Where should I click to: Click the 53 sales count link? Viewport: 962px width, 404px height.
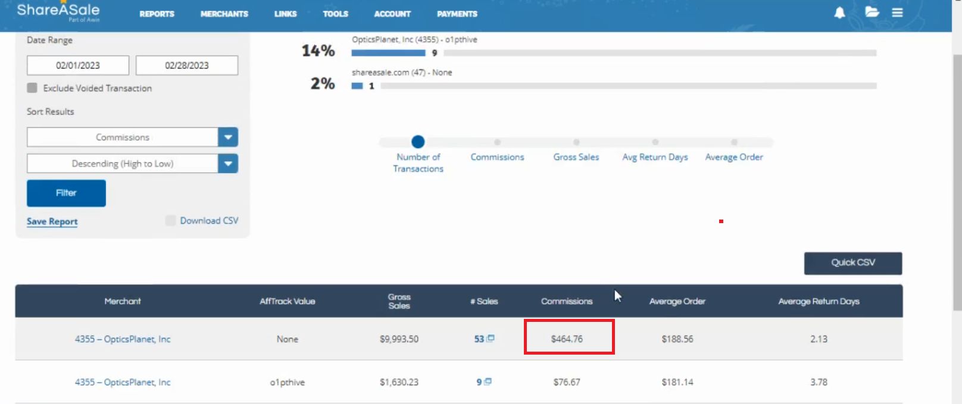(x=479, y=339)
